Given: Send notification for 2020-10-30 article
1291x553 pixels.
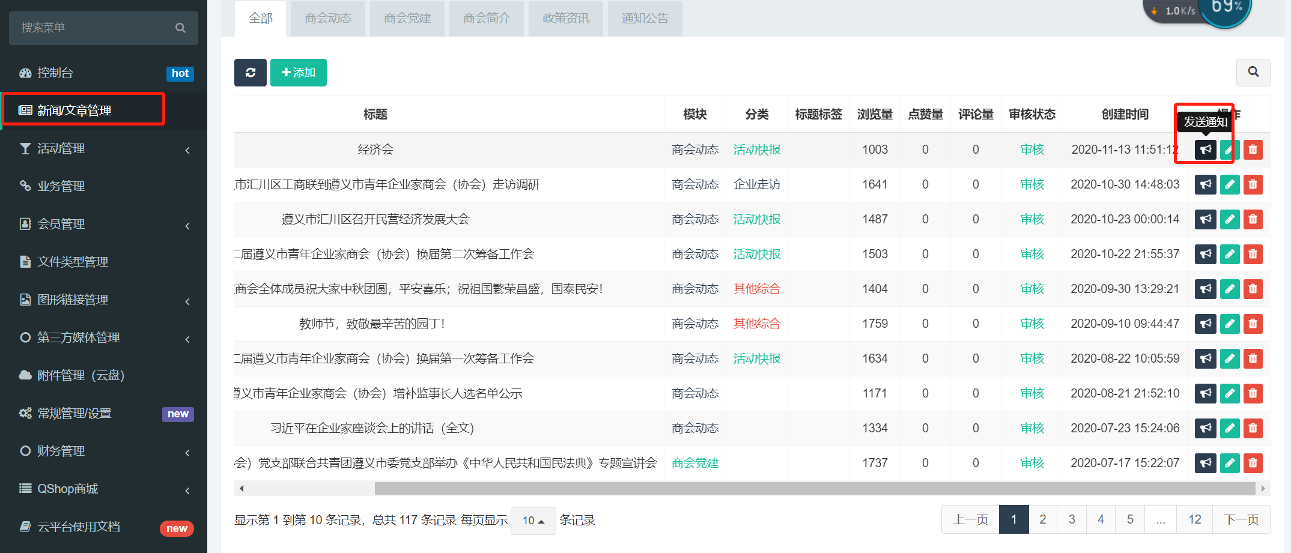Looking at the screenshot, I should [1205, 184].
